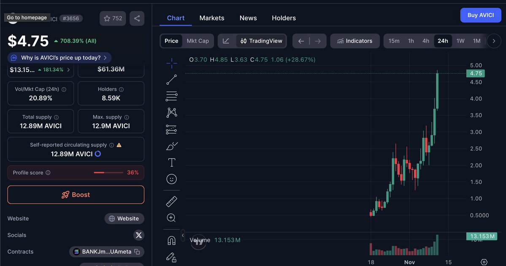Show info for Holders stat
The width and height of the screenshot is (506, 266).
122,89
